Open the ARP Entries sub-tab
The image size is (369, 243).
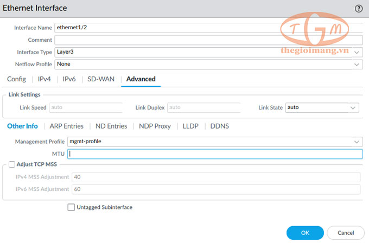tap(66, 126)
